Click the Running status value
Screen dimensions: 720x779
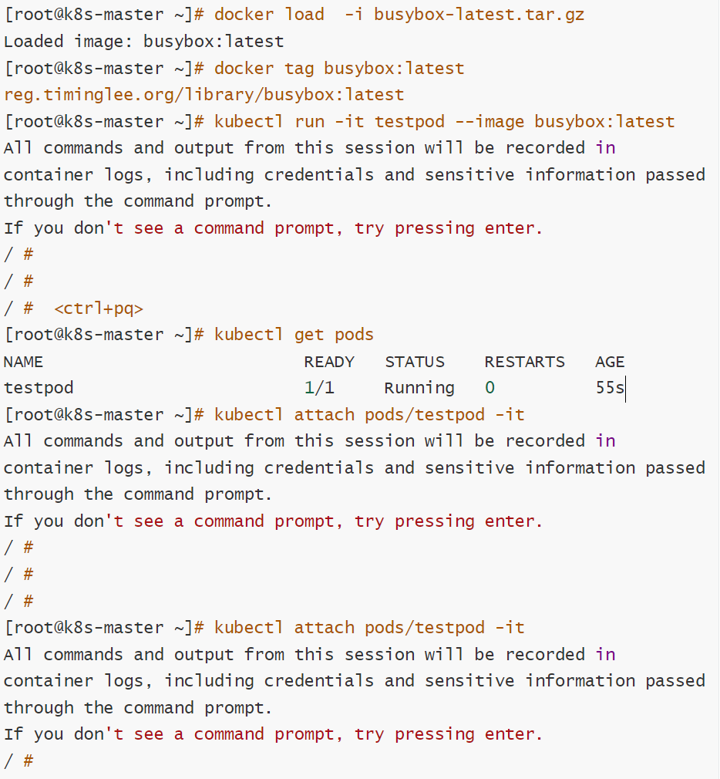pos(419,388)
